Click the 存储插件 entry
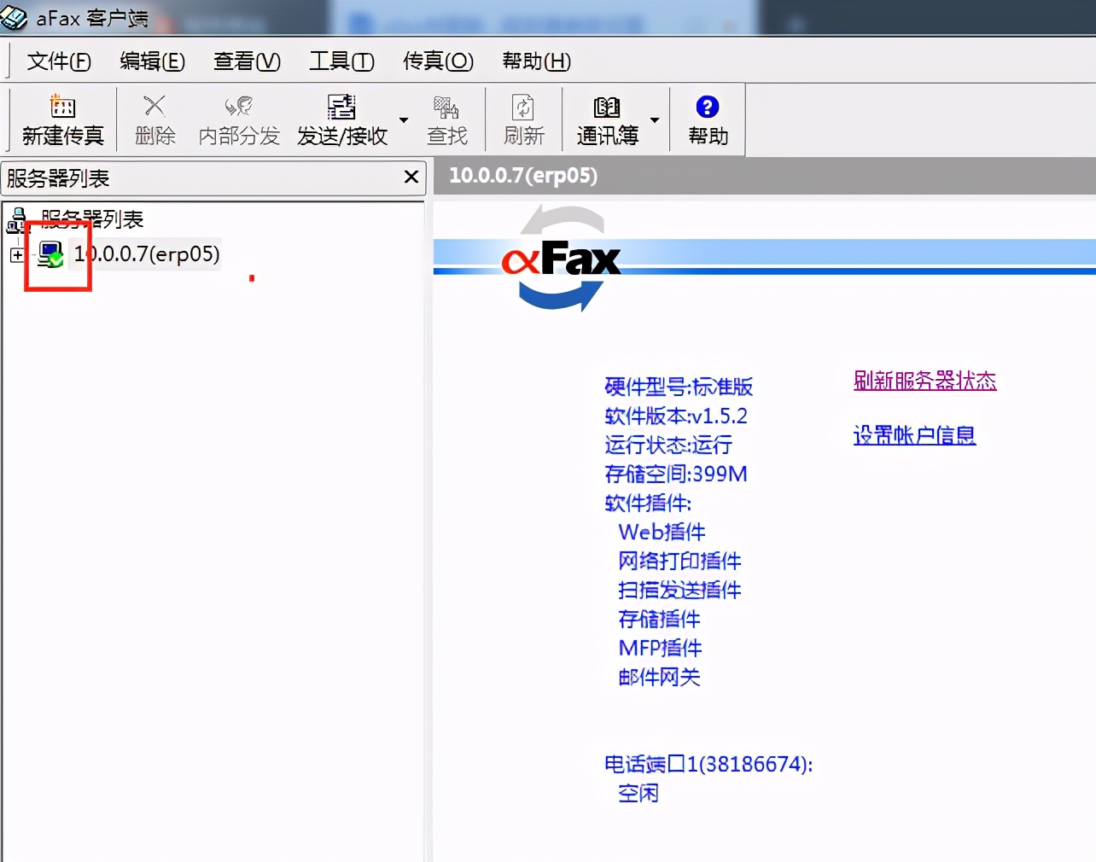 coord(659,619)
